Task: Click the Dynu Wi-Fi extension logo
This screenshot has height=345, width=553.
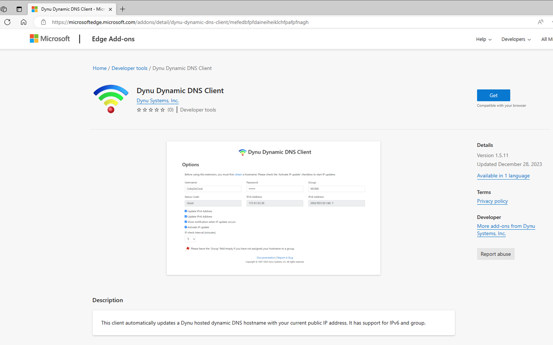Action: pyautogui.click(x=111, y=99)
